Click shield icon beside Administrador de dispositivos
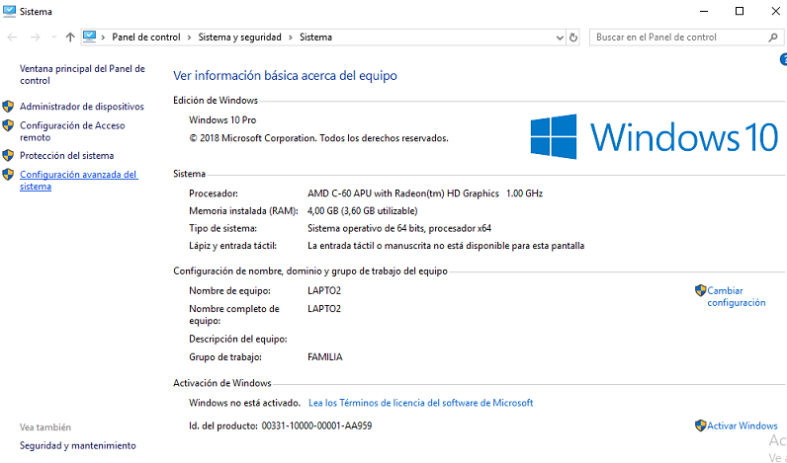The image size is (787, 463). [8, 107]
